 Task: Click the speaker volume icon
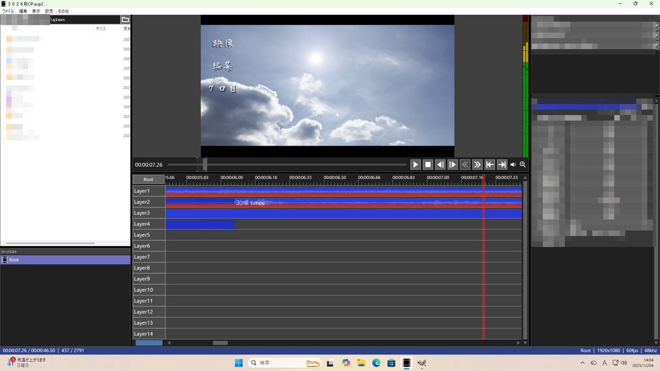513,164
